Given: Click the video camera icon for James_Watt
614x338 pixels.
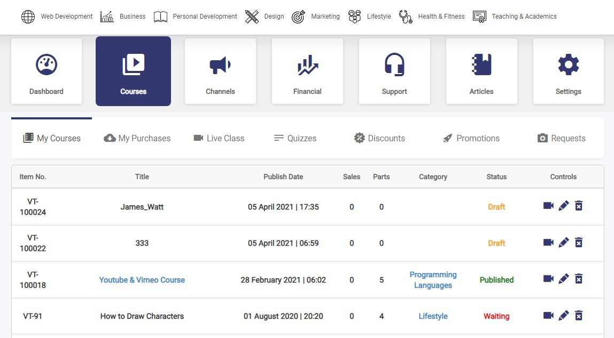Looking at the screenshot, I should (548, 206).
